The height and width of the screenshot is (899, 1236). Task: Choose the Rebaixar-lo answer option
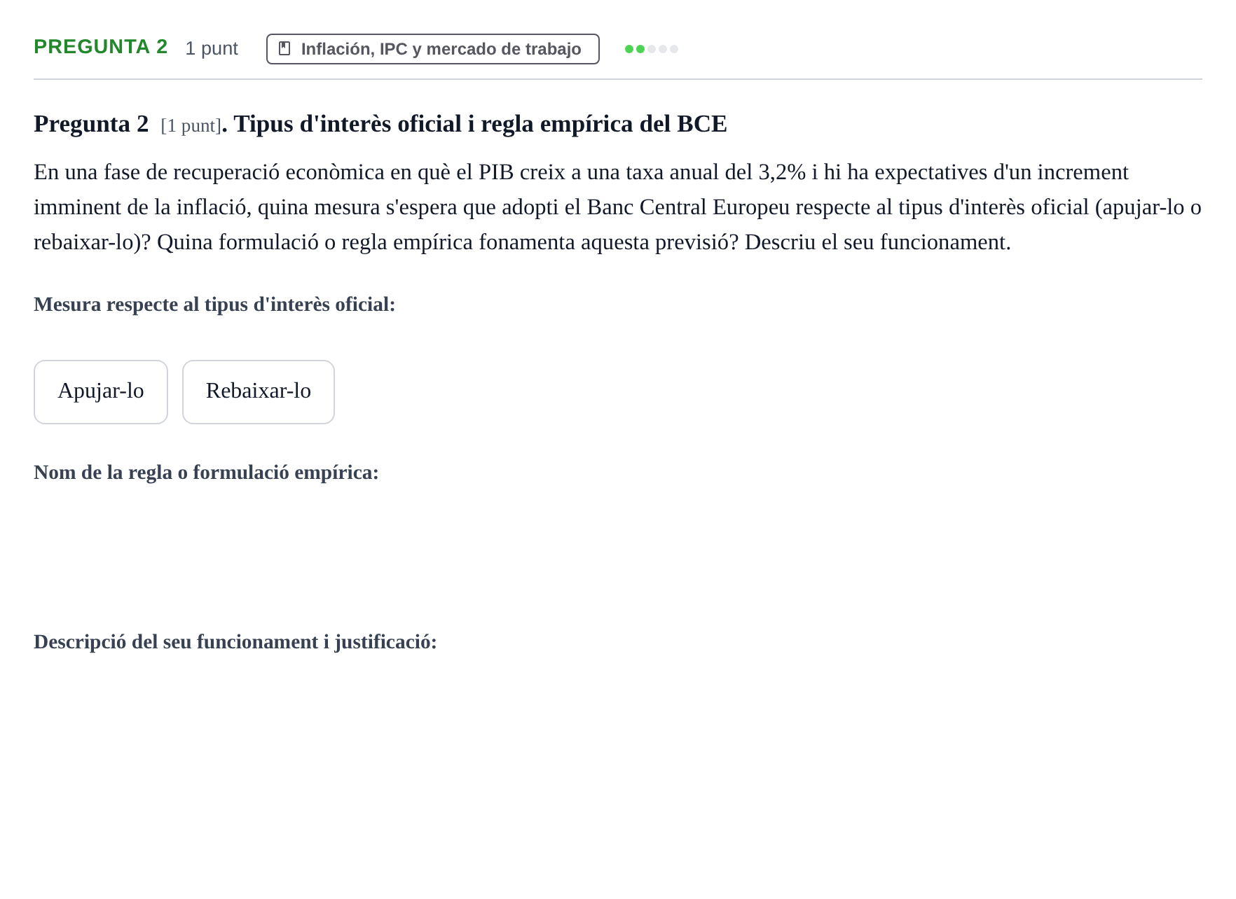(259, 392)
